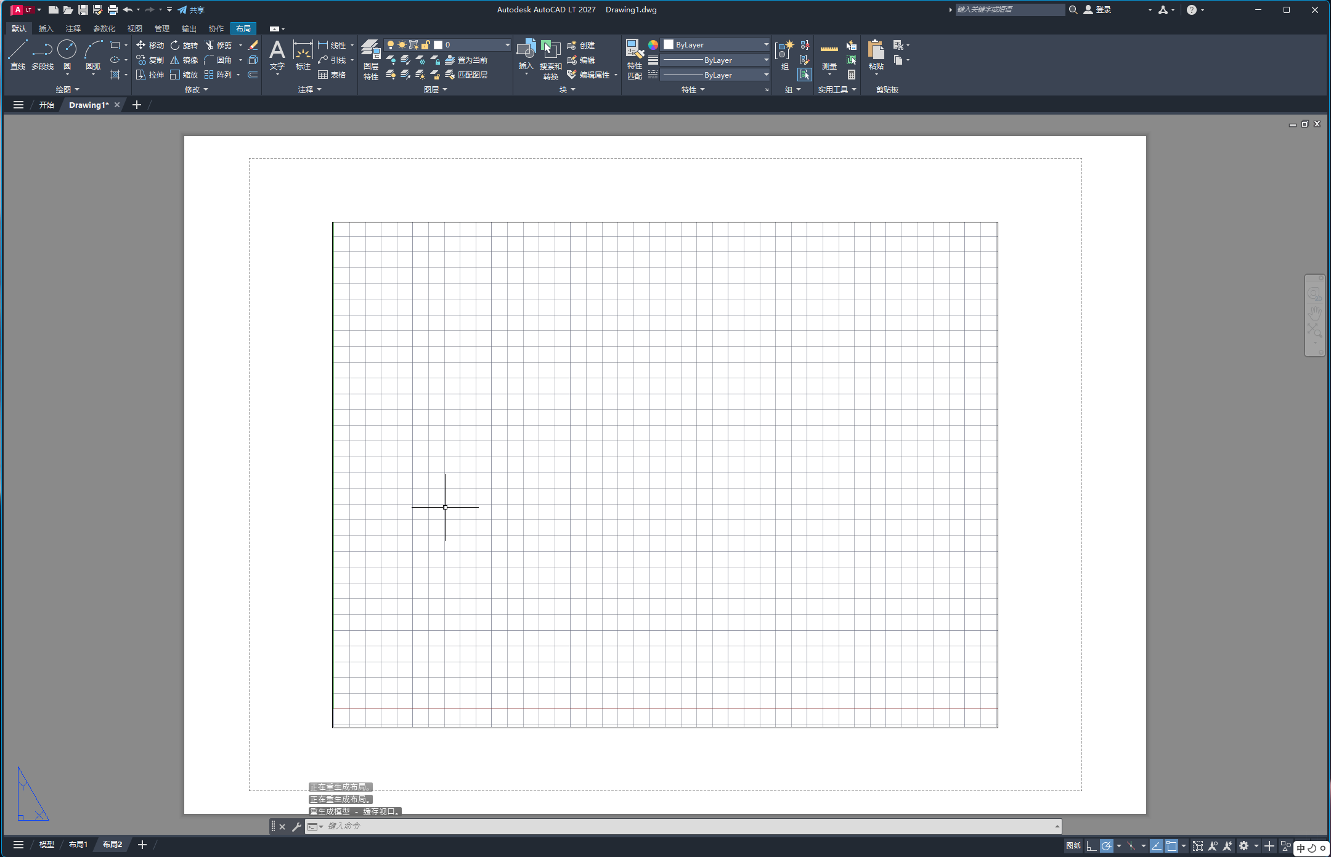Open the 插入 ribbon tab
Viewport: 1331px width, 857px height.
click(46, 28)
